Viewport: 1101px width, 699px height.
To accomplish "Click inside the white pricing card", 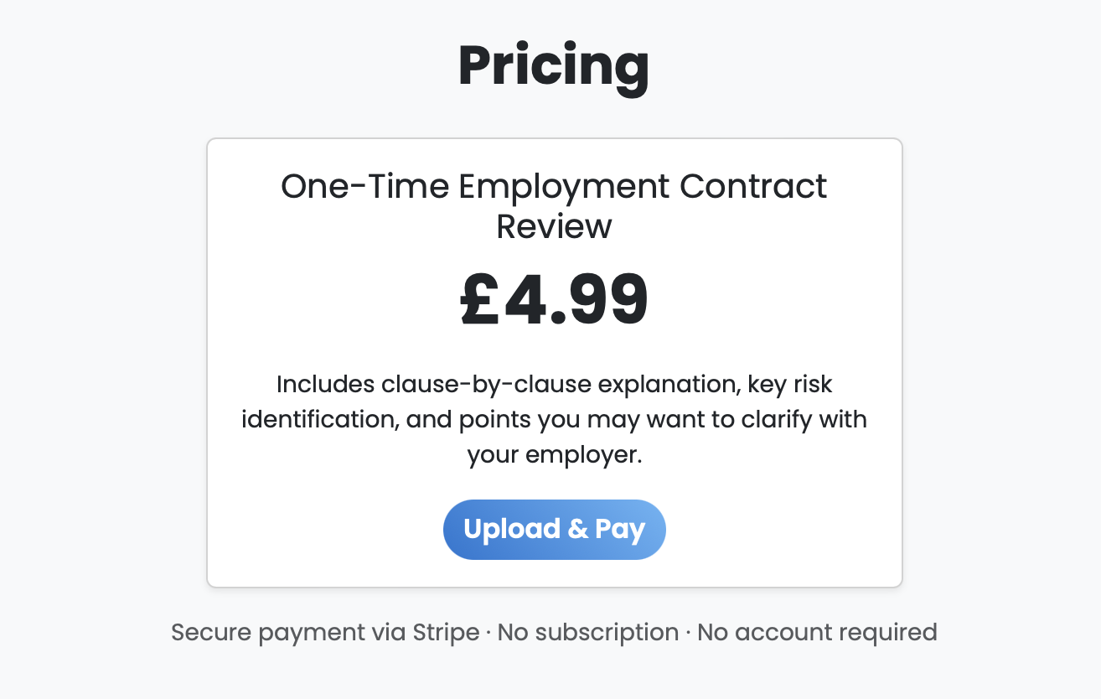I will click(x=554, y=360).
